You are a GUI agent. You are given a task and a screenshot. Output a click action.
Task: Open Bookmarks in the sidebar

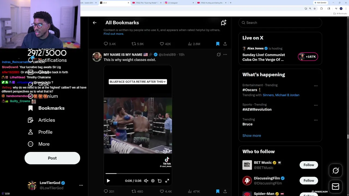pyautogui.click(x=46, y=108)
